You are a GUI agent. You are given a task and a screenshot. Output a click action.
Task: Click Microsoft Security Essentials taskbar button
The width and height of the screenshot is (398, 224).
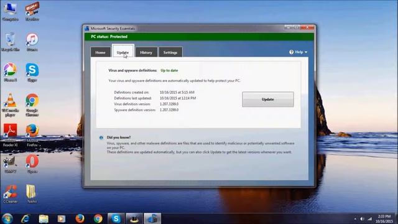pos(152,218)
